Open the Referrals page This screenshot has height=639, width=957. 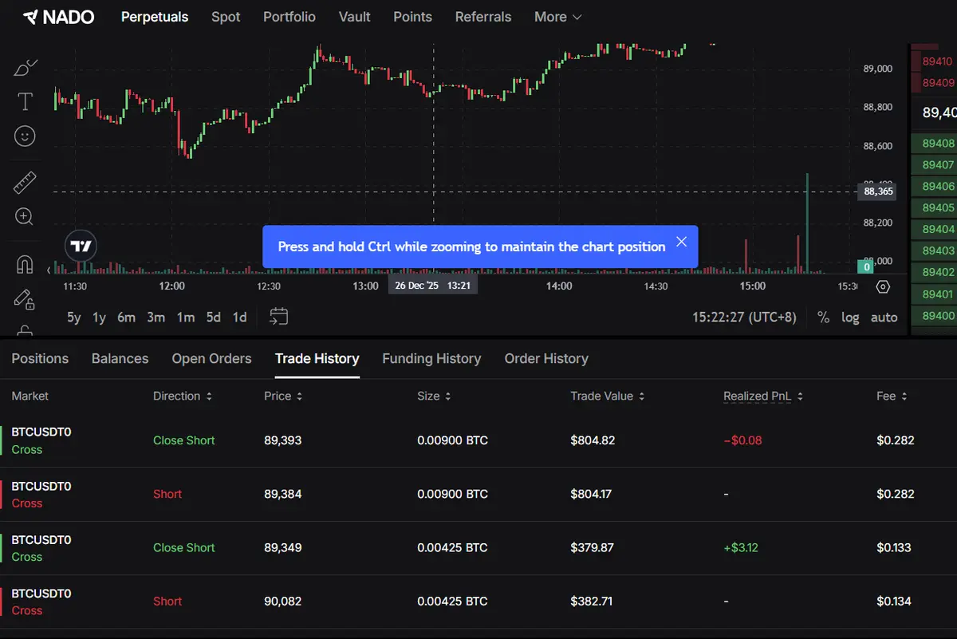pyautogui.click(x=483, y=17)
